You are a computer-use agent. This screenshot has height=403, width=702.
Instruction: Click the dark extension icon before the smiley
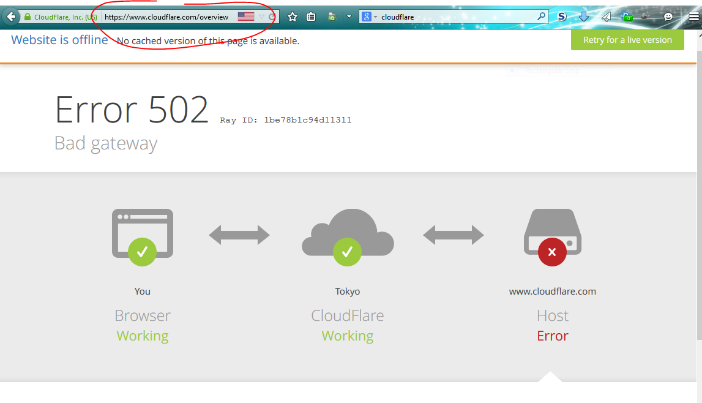coord(645,17)
